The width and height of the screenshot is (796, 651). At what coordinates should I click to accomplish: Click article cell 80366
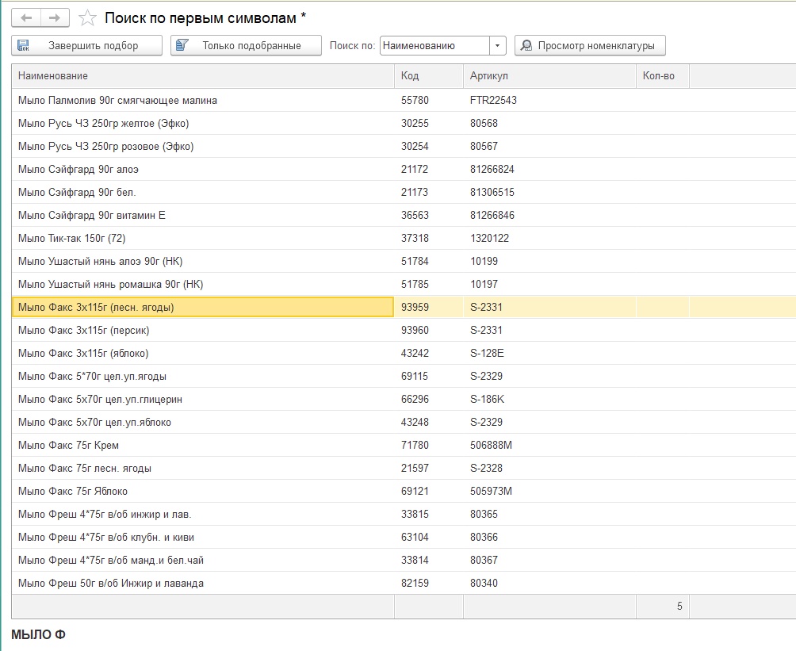click(x=549, y=538)
